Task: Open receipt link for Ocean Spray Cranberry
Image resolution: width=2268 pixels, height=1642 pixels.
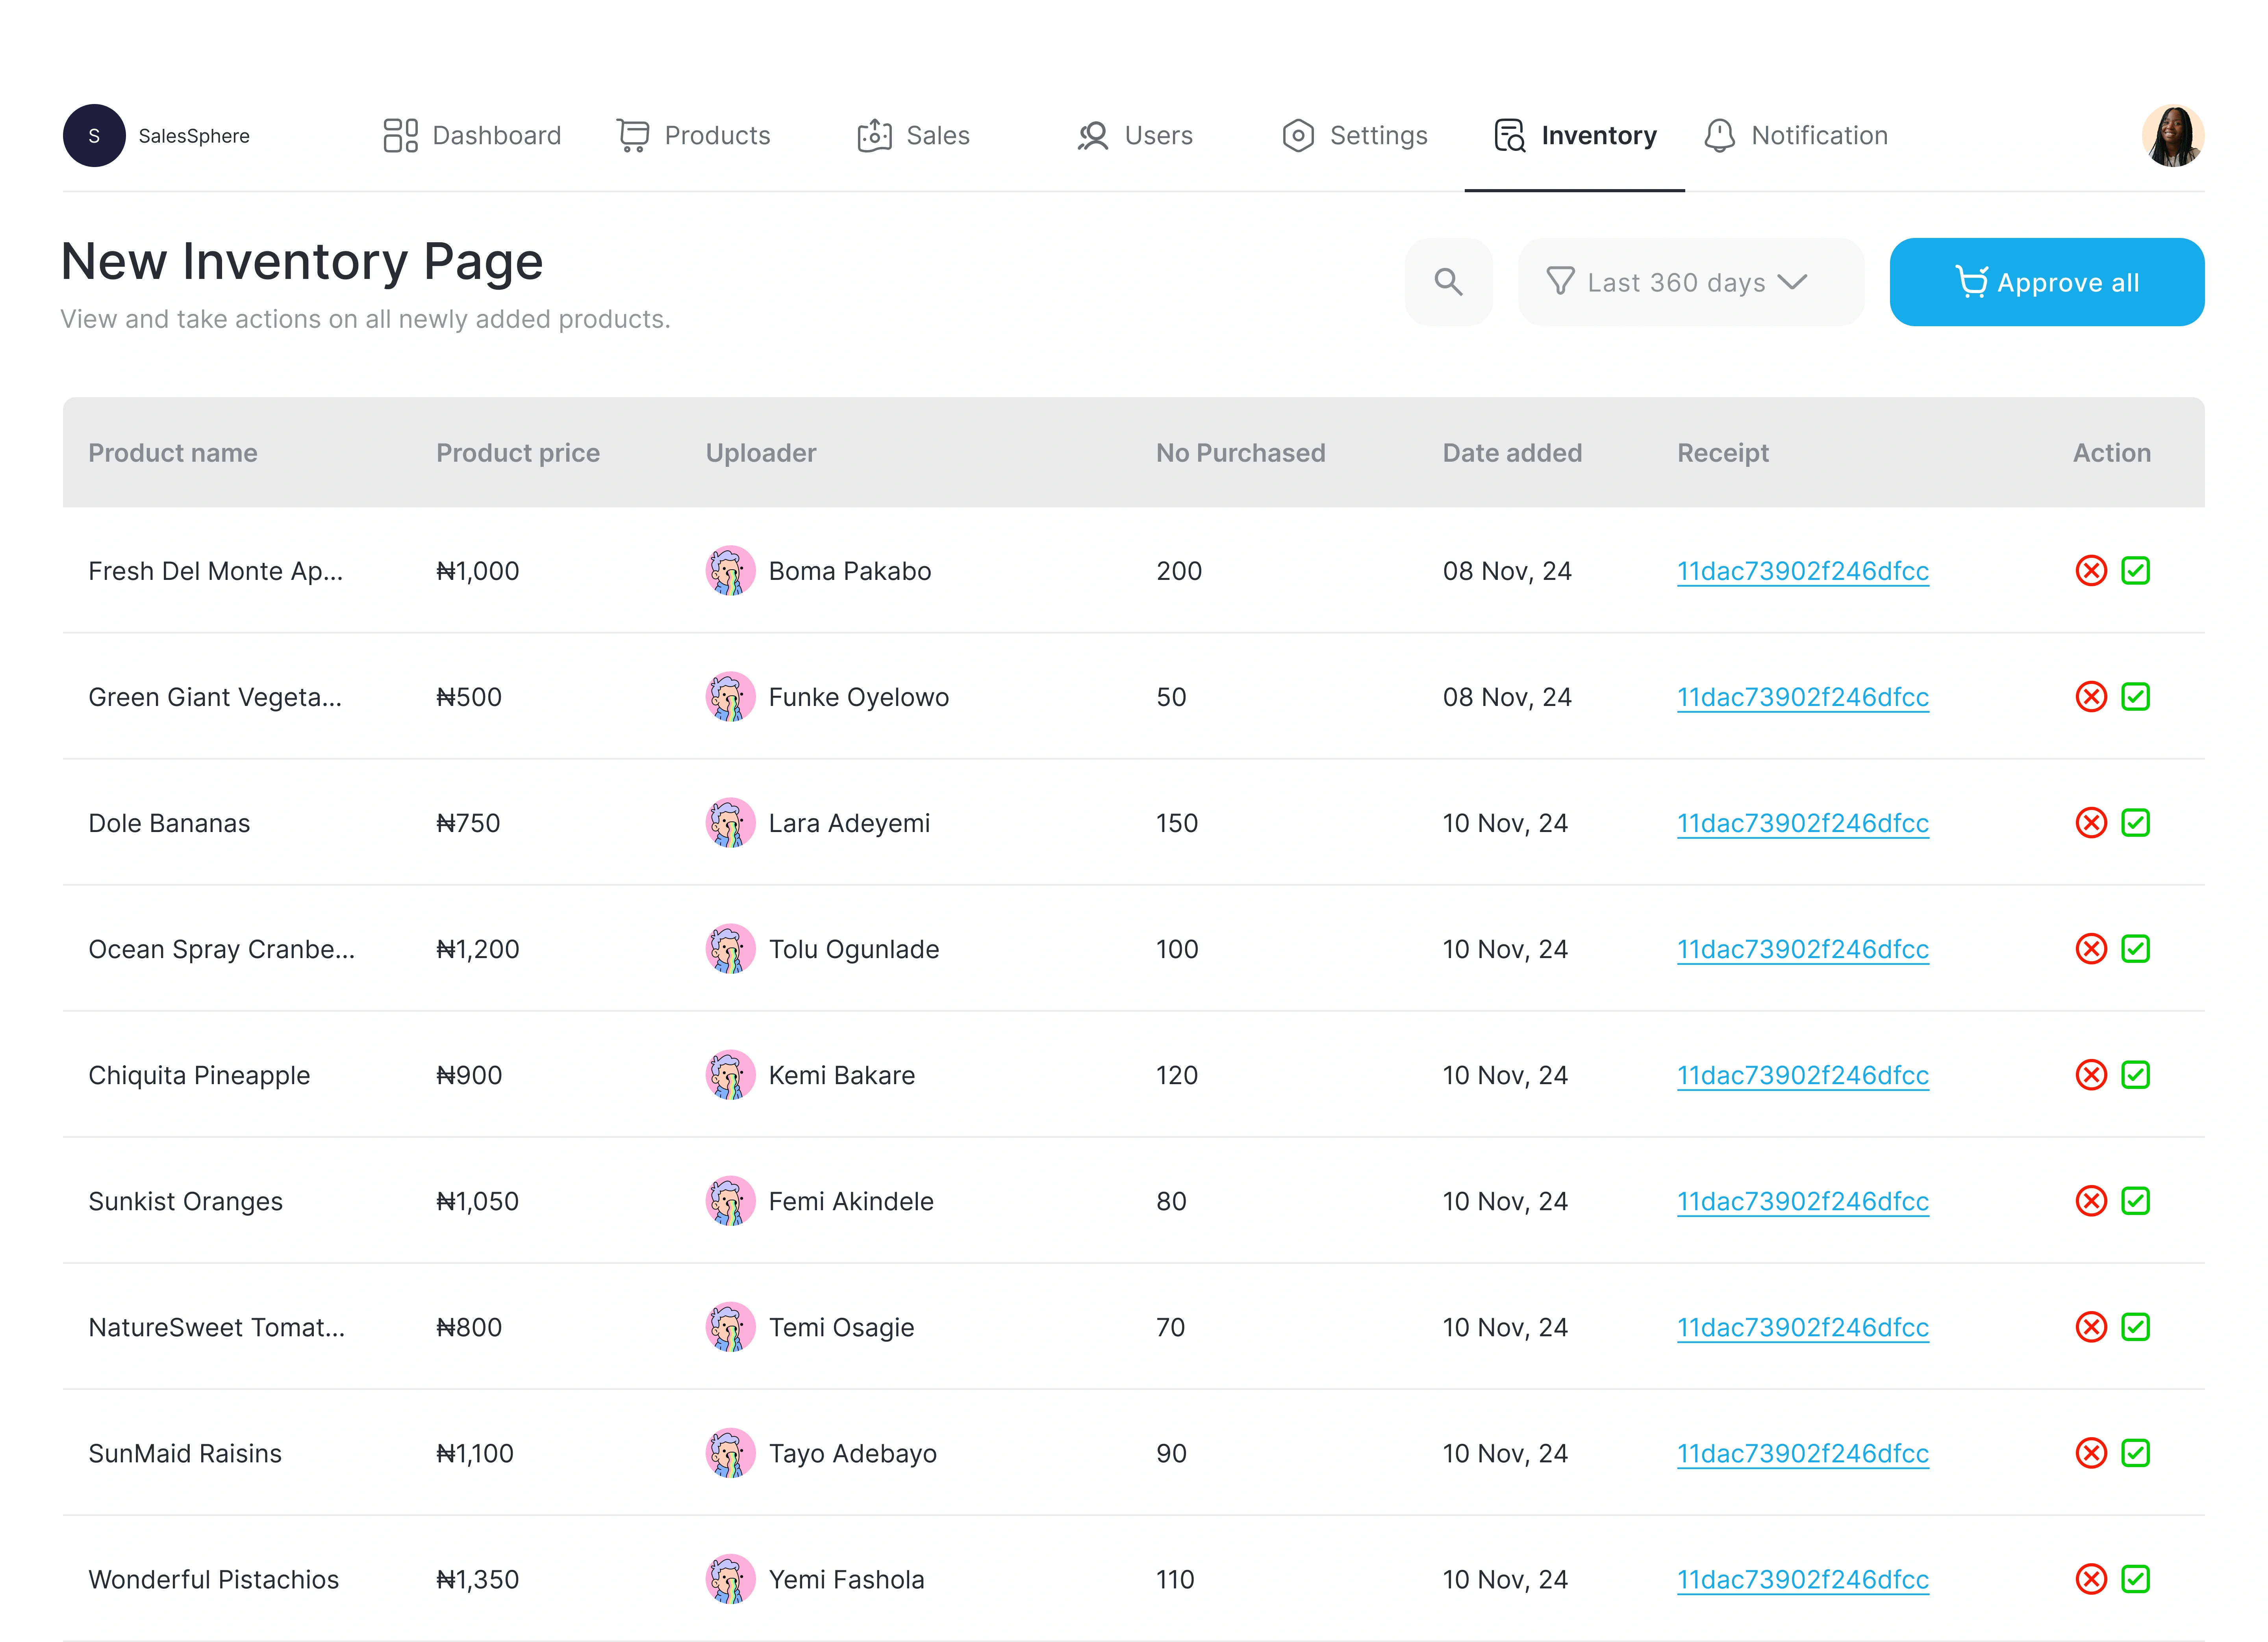Action: point(1802,949)
